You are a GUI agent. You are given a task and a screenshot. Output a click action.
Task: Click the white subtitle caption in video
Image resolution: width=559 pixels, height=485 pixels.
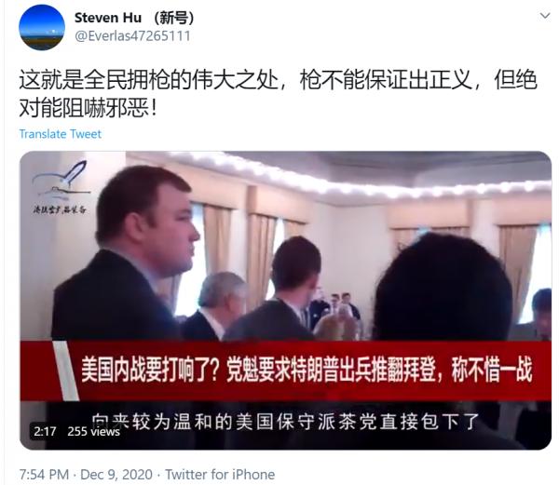(285, 422)
